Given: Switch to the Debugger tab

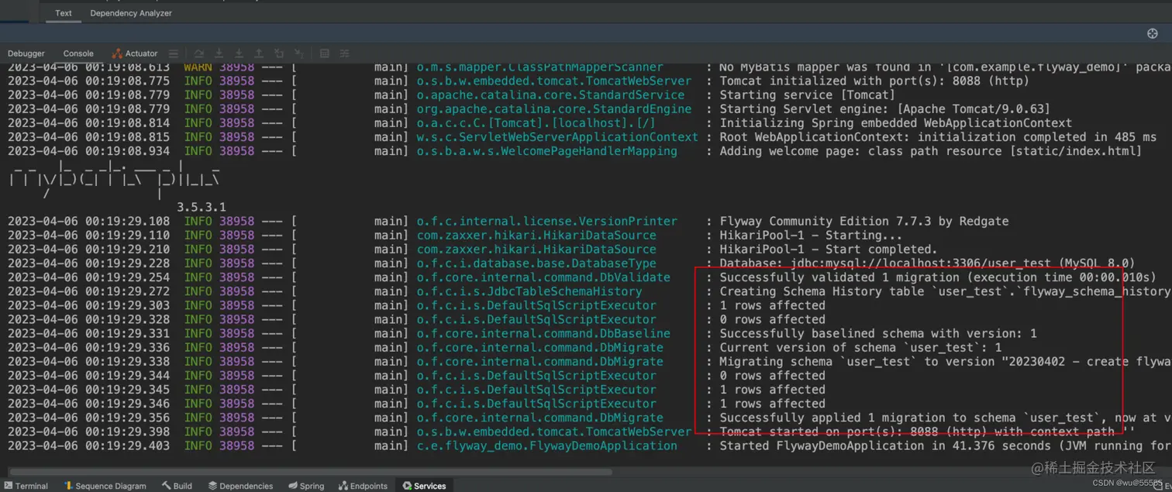Looking at the screenshot, I should click(x=26, y=53).
